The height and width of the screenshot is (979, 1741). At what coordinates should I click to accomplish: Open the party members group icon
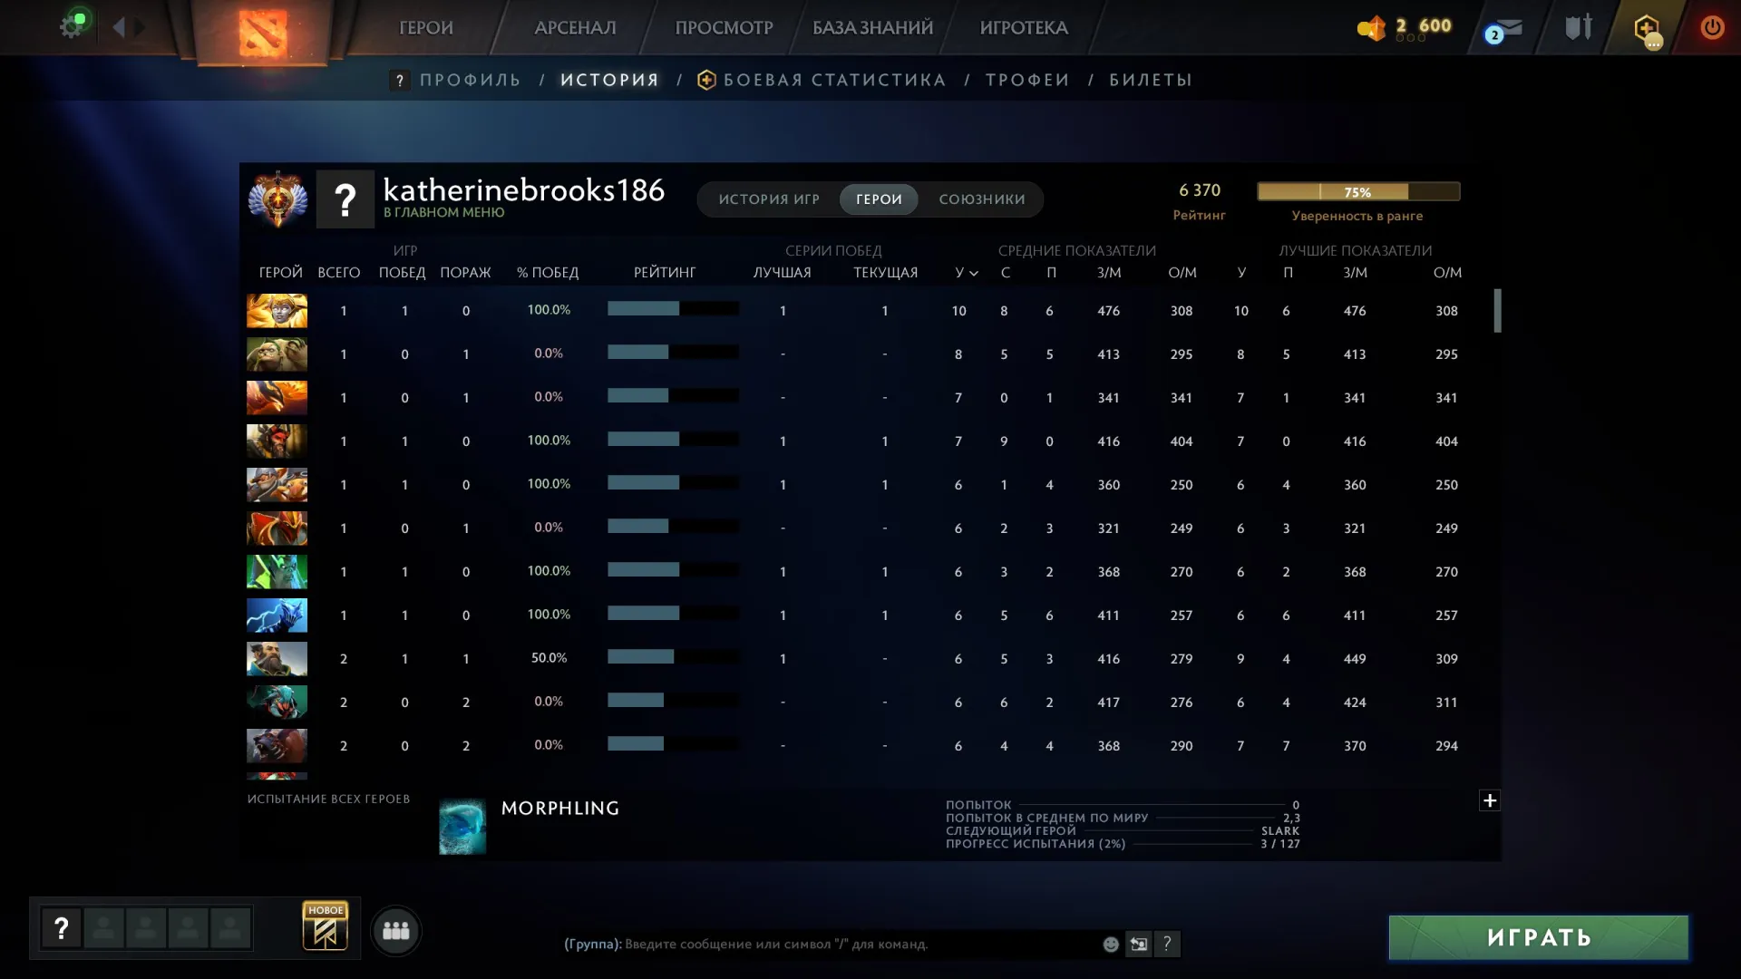pos(396,930)
